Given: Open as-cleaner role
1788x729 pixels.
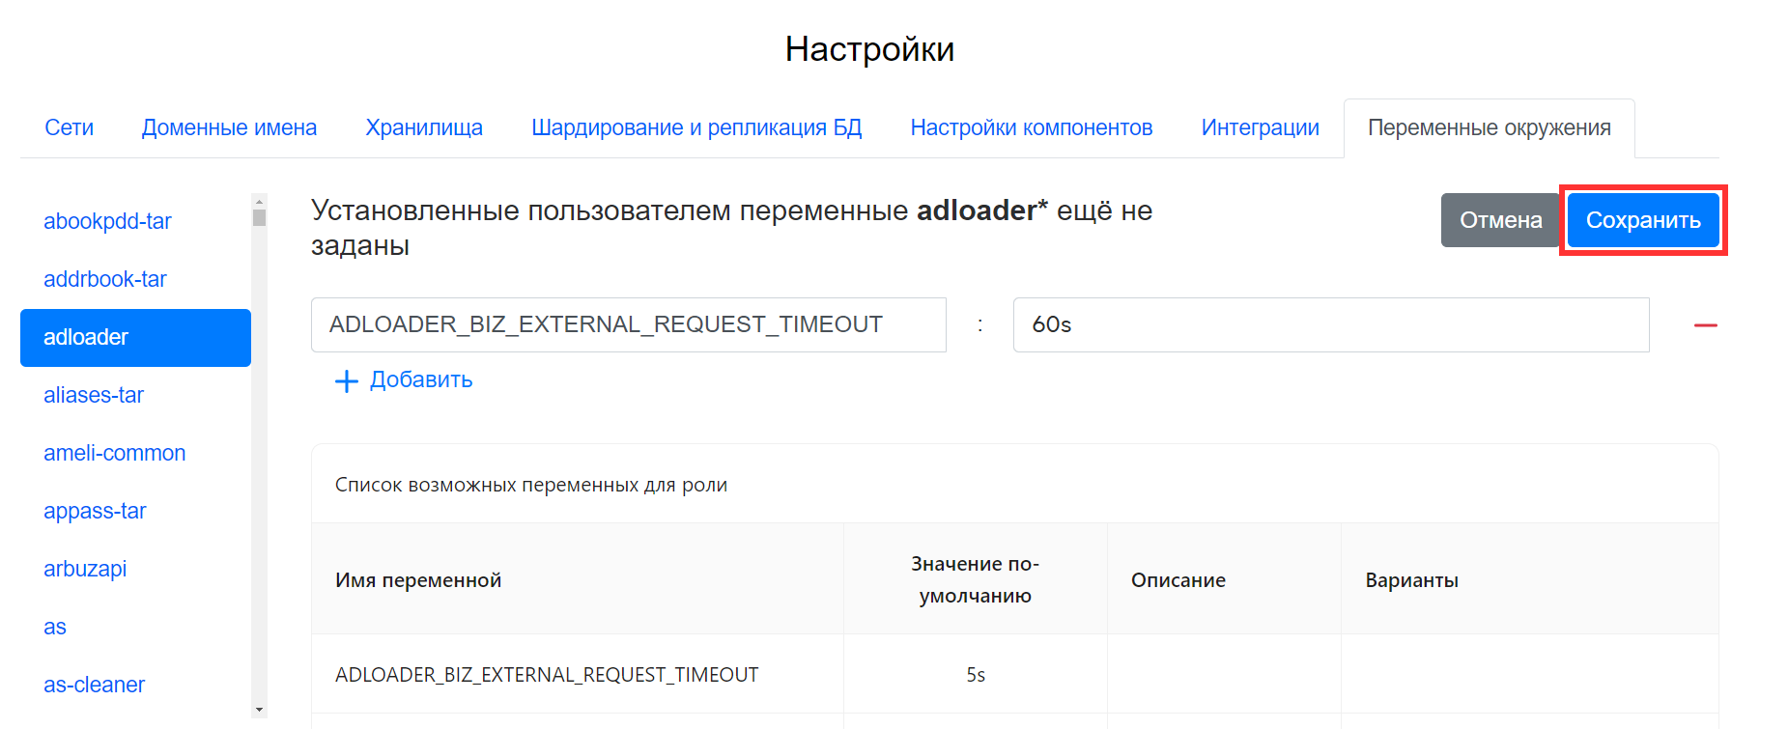Looking at the screenshot, I should (x=94, y=685).
